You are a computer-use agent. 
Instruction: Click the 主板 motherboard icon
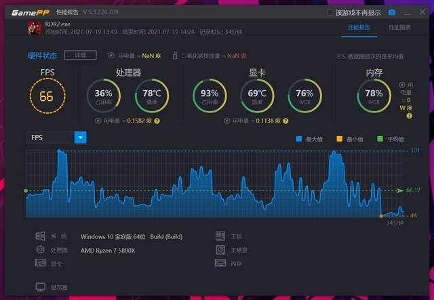(x=220, y=236)
